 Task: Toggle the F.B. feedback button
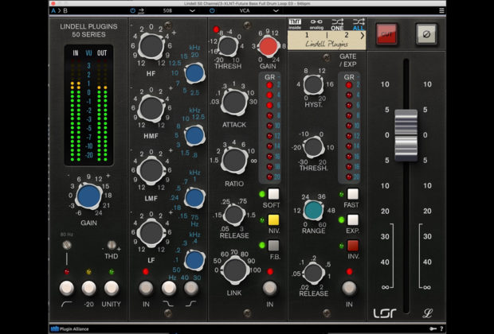pyautogui.click(x=273, y=246)
